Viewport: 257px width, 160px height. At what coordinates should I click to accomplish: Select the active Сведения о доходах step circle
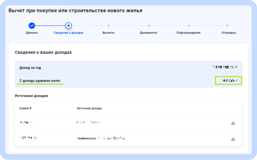[69, 25]
